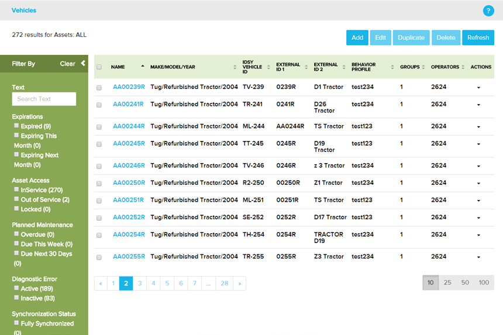
Task: Enable the Out of Service filter
Action: tap(16, 199)
